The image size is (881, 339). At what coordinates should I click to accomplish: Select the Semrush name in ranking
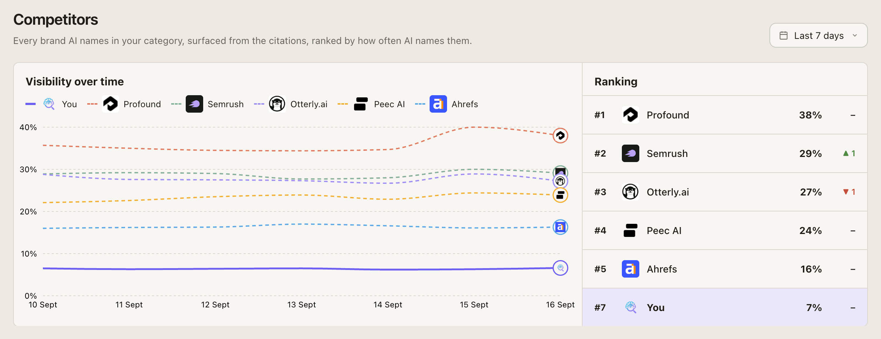pyautogui.click(x=667, y=154)
